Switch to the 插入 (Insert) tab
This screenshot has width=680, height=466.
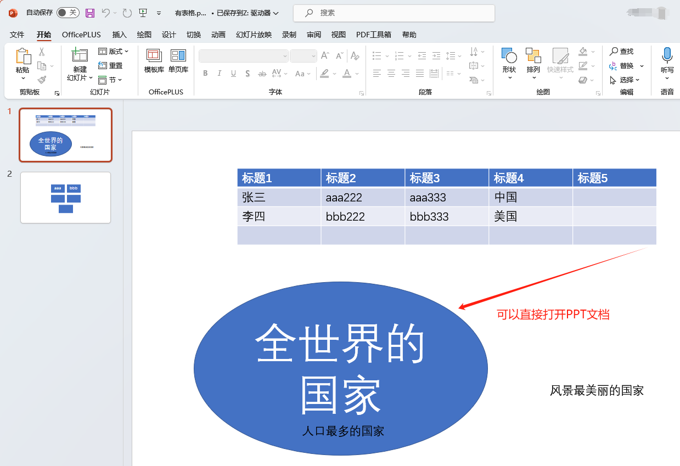coord(119,35)
